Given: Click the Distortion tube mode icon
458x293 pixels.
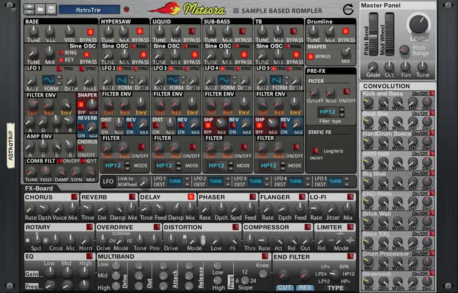Looking at the screenshot, I should [203, 240].
